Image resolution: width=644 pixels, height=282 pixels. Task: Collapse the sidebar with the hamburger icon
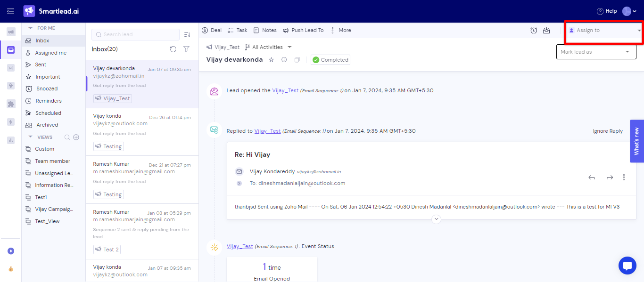(10, 11)
